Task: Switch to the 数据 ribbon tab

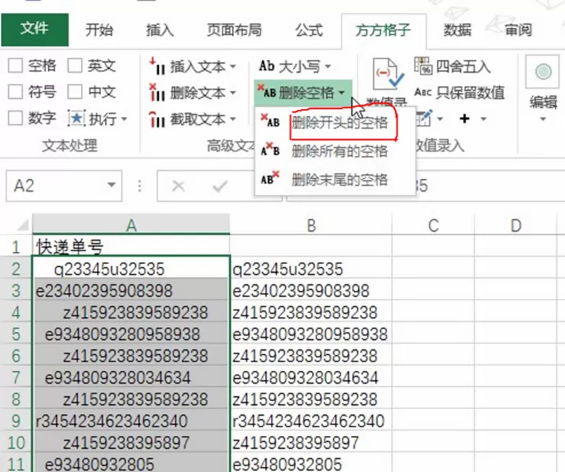Action: coord(457,30)
